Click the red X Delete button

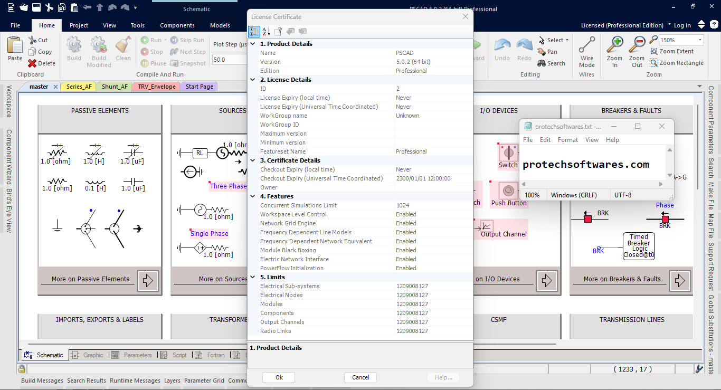(x=42, y=63)
